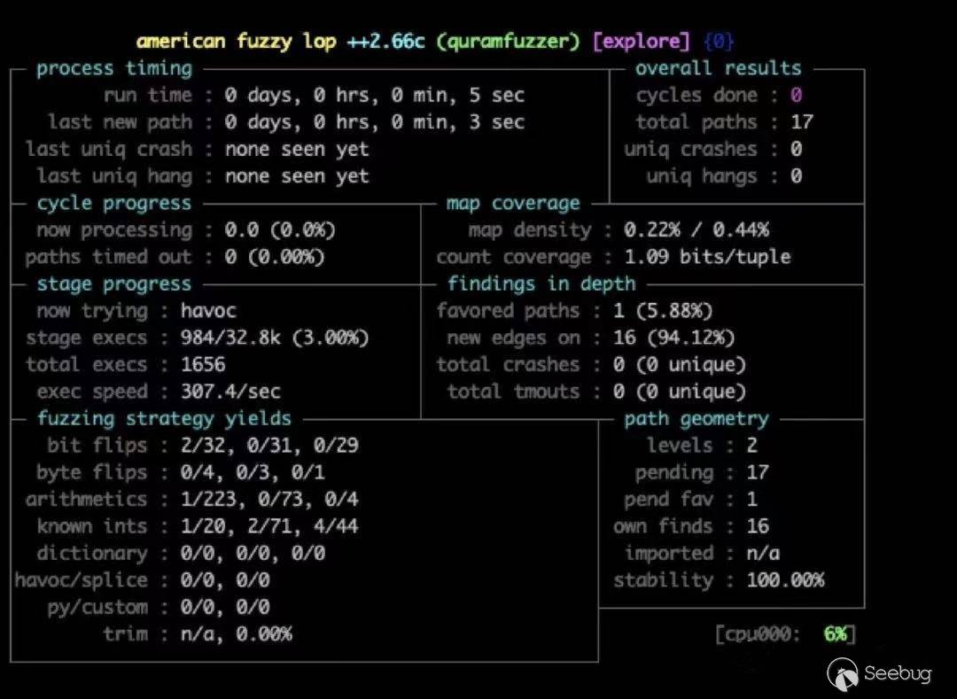The height and width of the screenshot is (699, 957).
Task: Click the 'overall results' section header
Action: pyautogui.click(x=719, y=68)
